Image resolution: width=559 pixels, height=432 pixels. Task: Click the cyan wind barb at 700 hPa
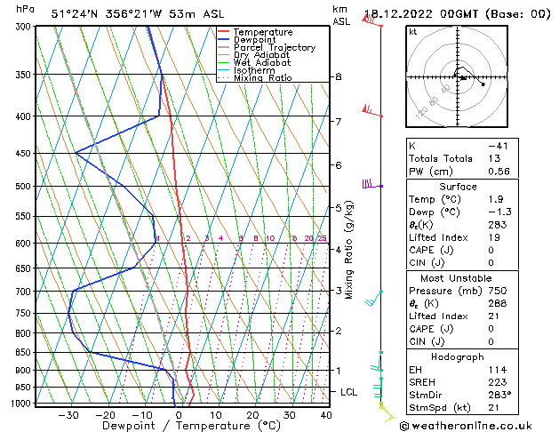point(373,298)
